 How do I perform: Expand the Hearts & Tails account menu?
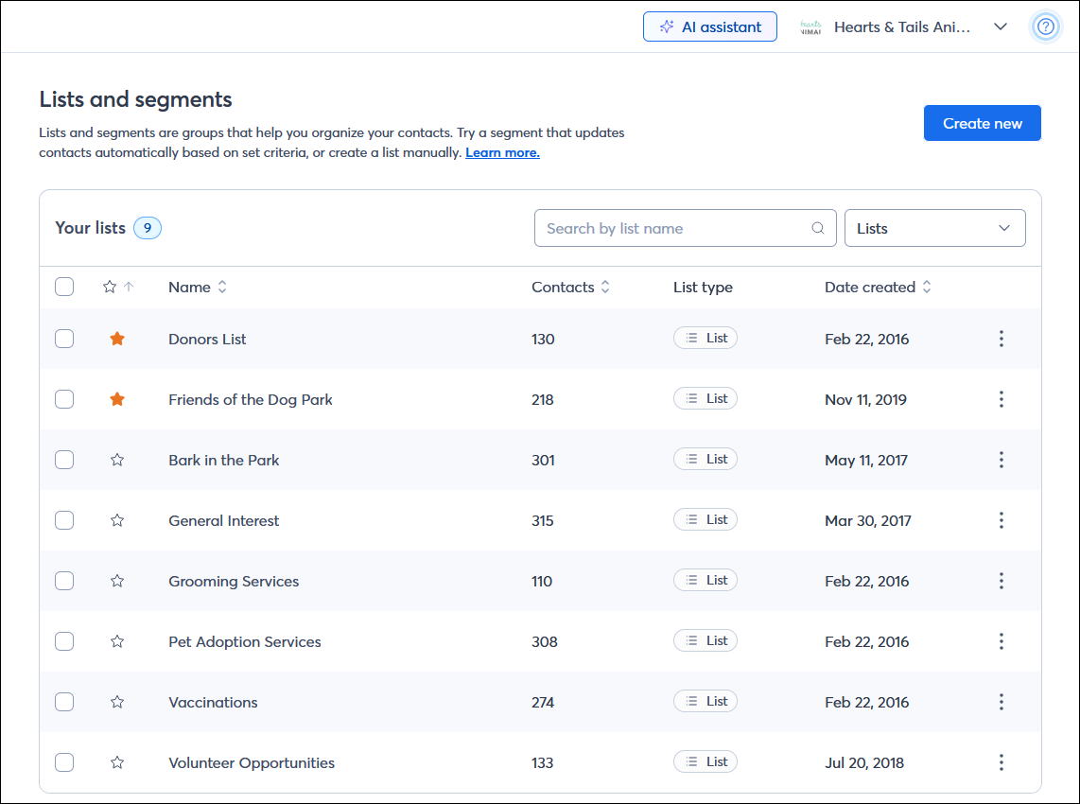point(1001,26)
